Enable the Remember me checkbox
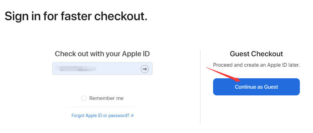This screenshot has width=313, height=133. click(84, 98)
